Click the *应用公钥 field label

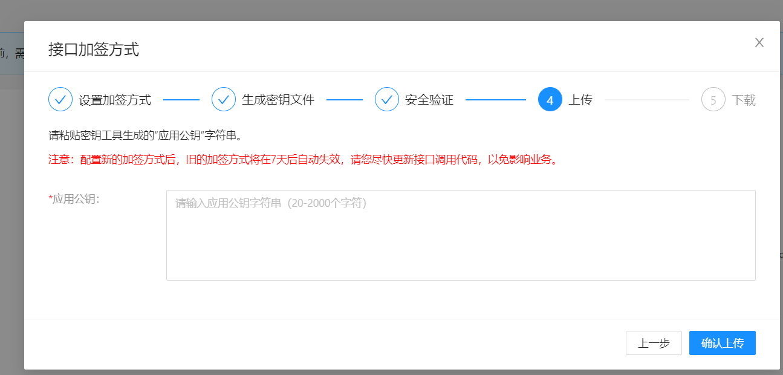click(x=74, y=199)
